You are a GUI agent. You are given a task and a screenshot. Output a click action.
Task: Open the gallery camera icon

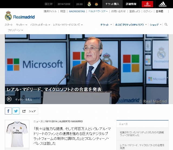(9, 99)
